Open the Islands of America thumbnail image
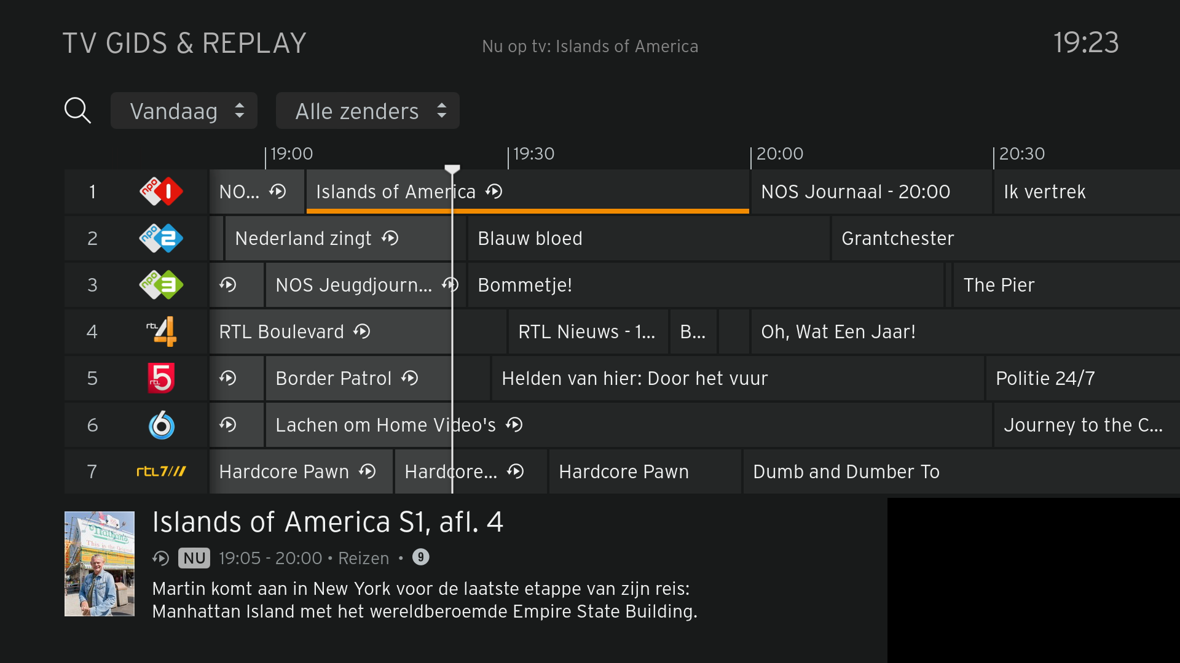 click(x=100, y=564)
